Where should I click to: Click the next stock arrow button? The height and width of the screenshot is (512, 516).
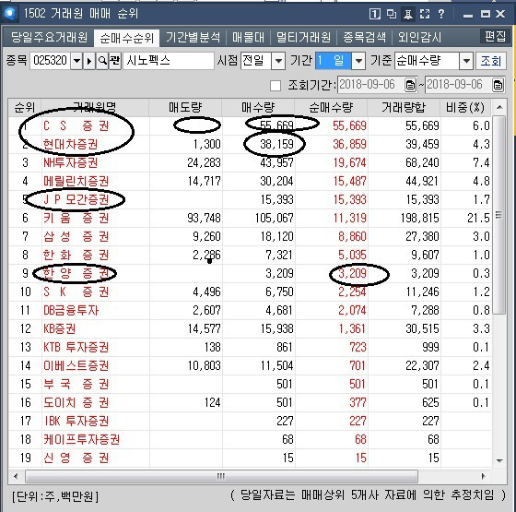click(x=88, y=61)
